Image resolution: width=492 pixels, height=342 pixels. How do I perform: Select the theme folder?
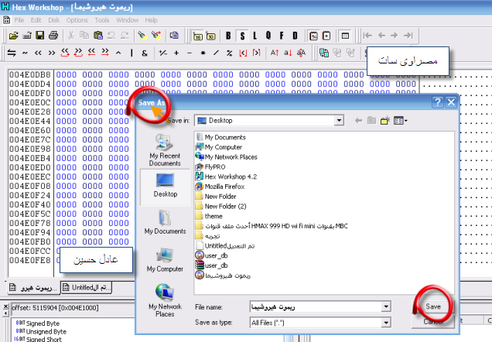click(209, 216)
